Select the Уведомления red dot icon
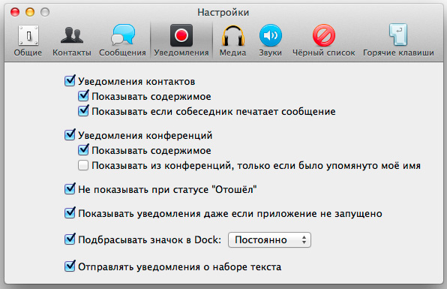This screenshot has width=447, height=289. click(x=181, y=36)
